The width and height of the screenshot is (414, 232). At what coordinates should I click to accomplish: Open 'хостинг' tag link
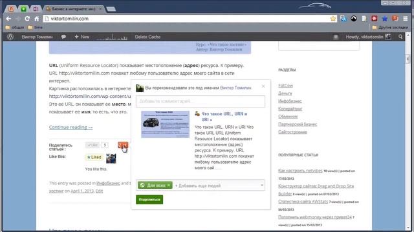click(x=56, y=191)
